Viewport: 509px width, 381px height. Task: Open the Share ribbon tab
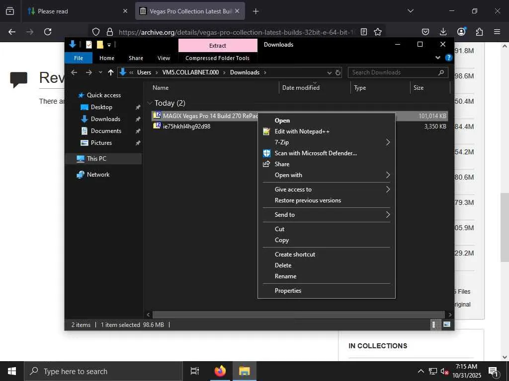[x=136, y=58]
